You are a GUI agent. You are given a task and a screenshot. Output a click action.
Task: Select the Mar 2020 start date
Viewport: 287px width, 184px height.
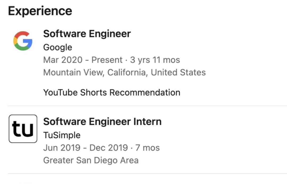[x=63, y=60]
